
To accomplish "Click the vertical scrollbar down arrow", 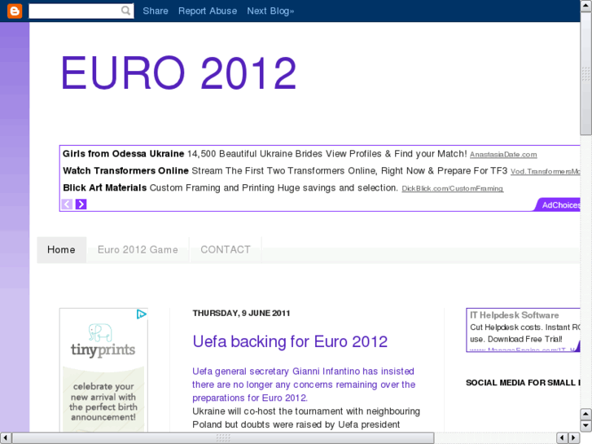I will coord(586,425).
